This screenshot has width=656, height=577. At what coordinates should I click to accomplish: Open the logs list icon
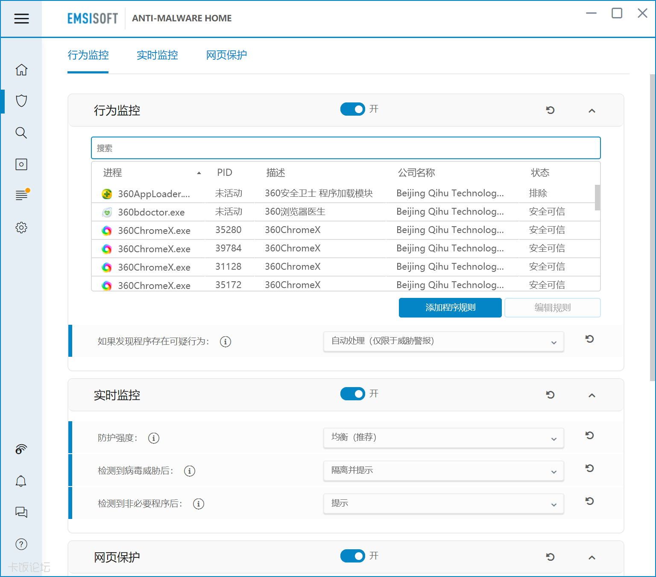(21, 195)
